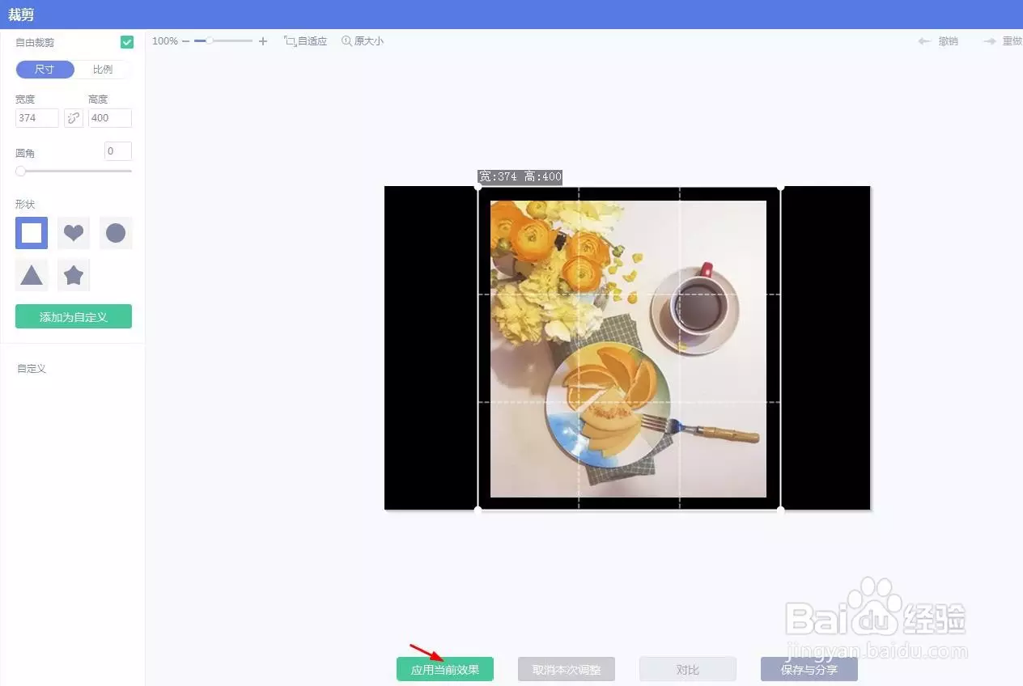Click the top-left crop corner handle
The height and width of the screenshot is (686, 1023).
pyautogui.click(x=478, y=187)
